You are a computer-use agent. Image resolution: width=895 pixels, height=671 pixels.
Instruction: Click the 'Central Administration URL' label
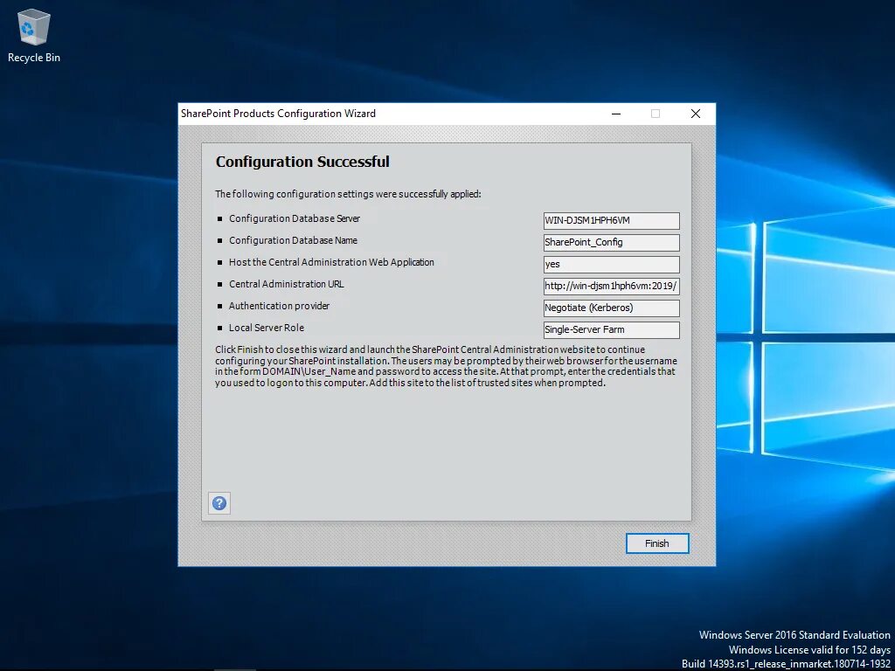click(x=287, y=284)
